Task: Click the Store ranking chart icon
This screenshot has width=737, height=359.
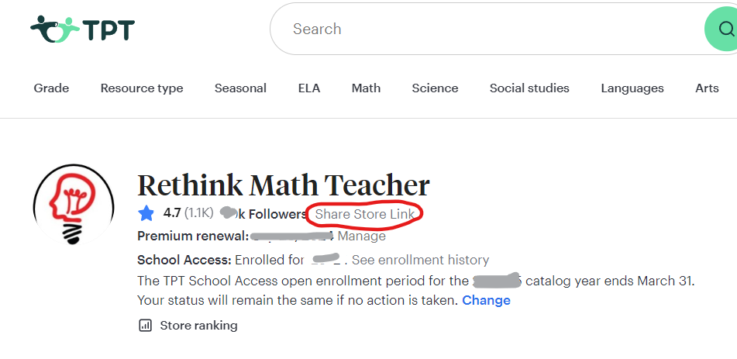Action: (145, 326)
